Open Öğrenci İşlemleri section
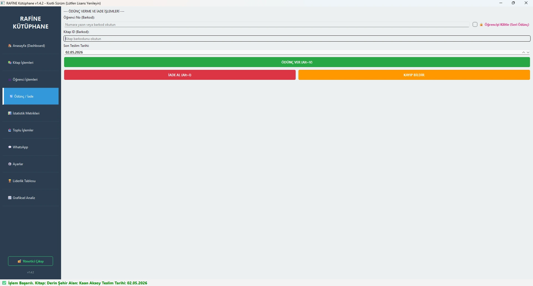Image resolution: width=533 pixels, height=286 pixels. tap(31, 80)
